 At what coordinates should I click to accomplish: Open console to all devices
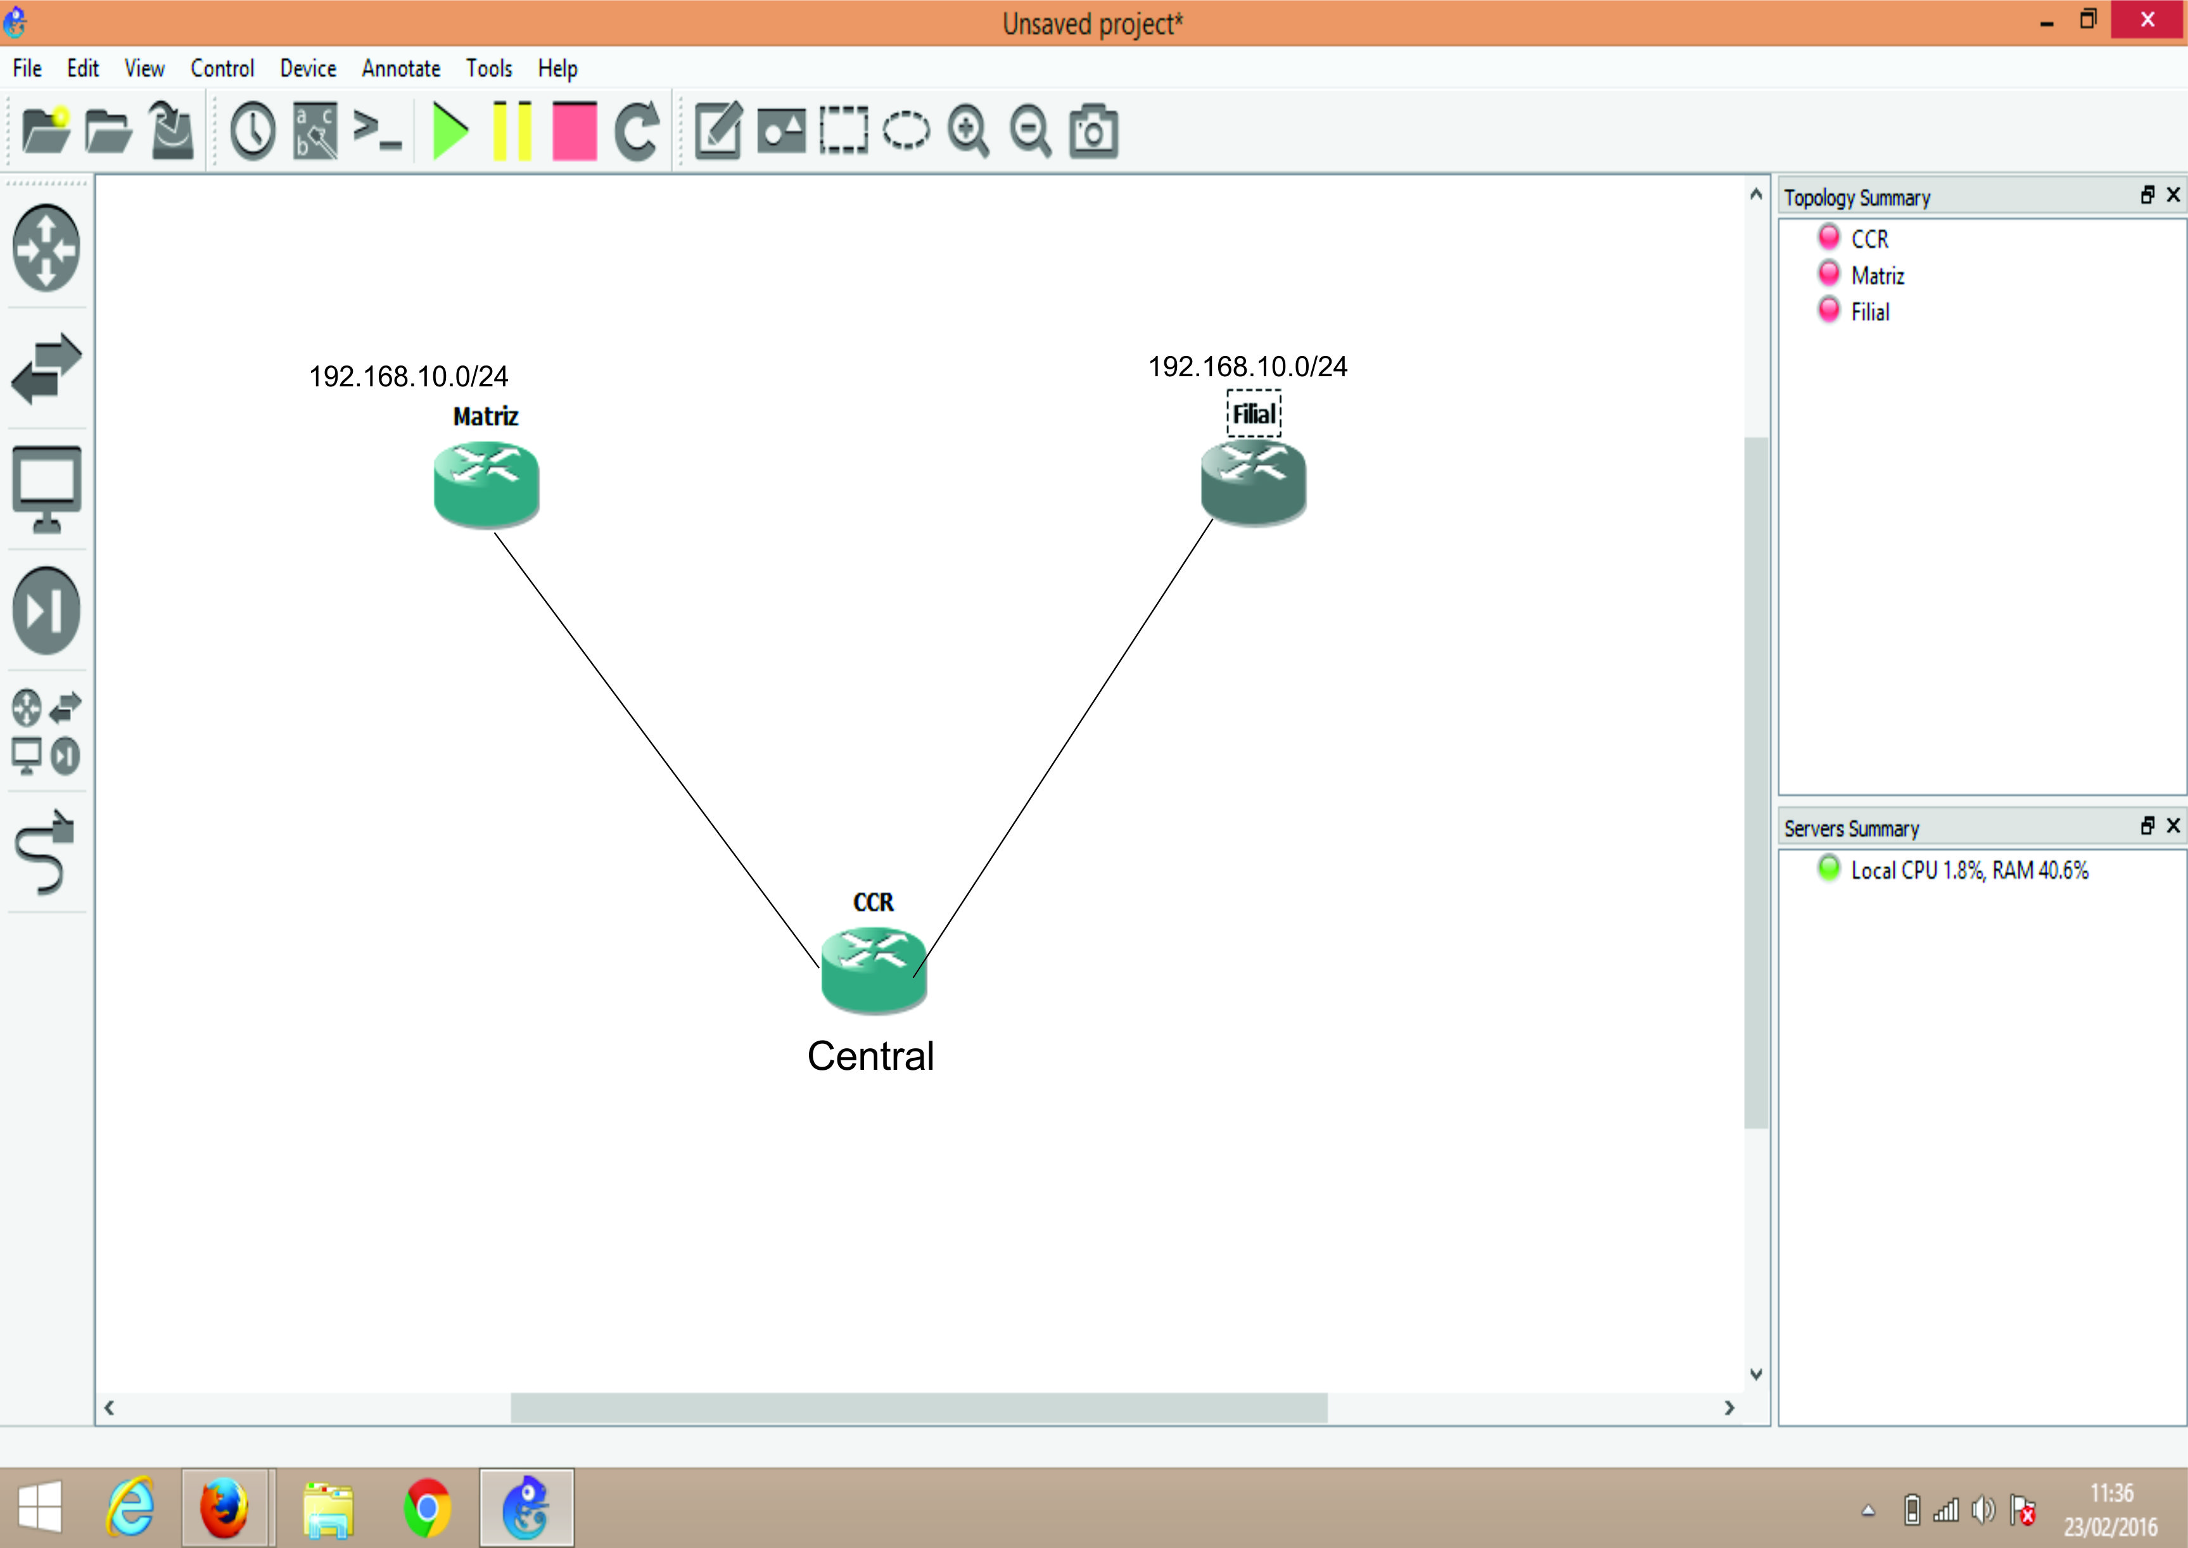(x=376, y=130)
